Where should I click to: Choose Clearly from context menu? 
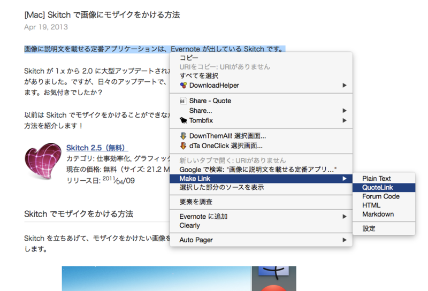(261, 226)
